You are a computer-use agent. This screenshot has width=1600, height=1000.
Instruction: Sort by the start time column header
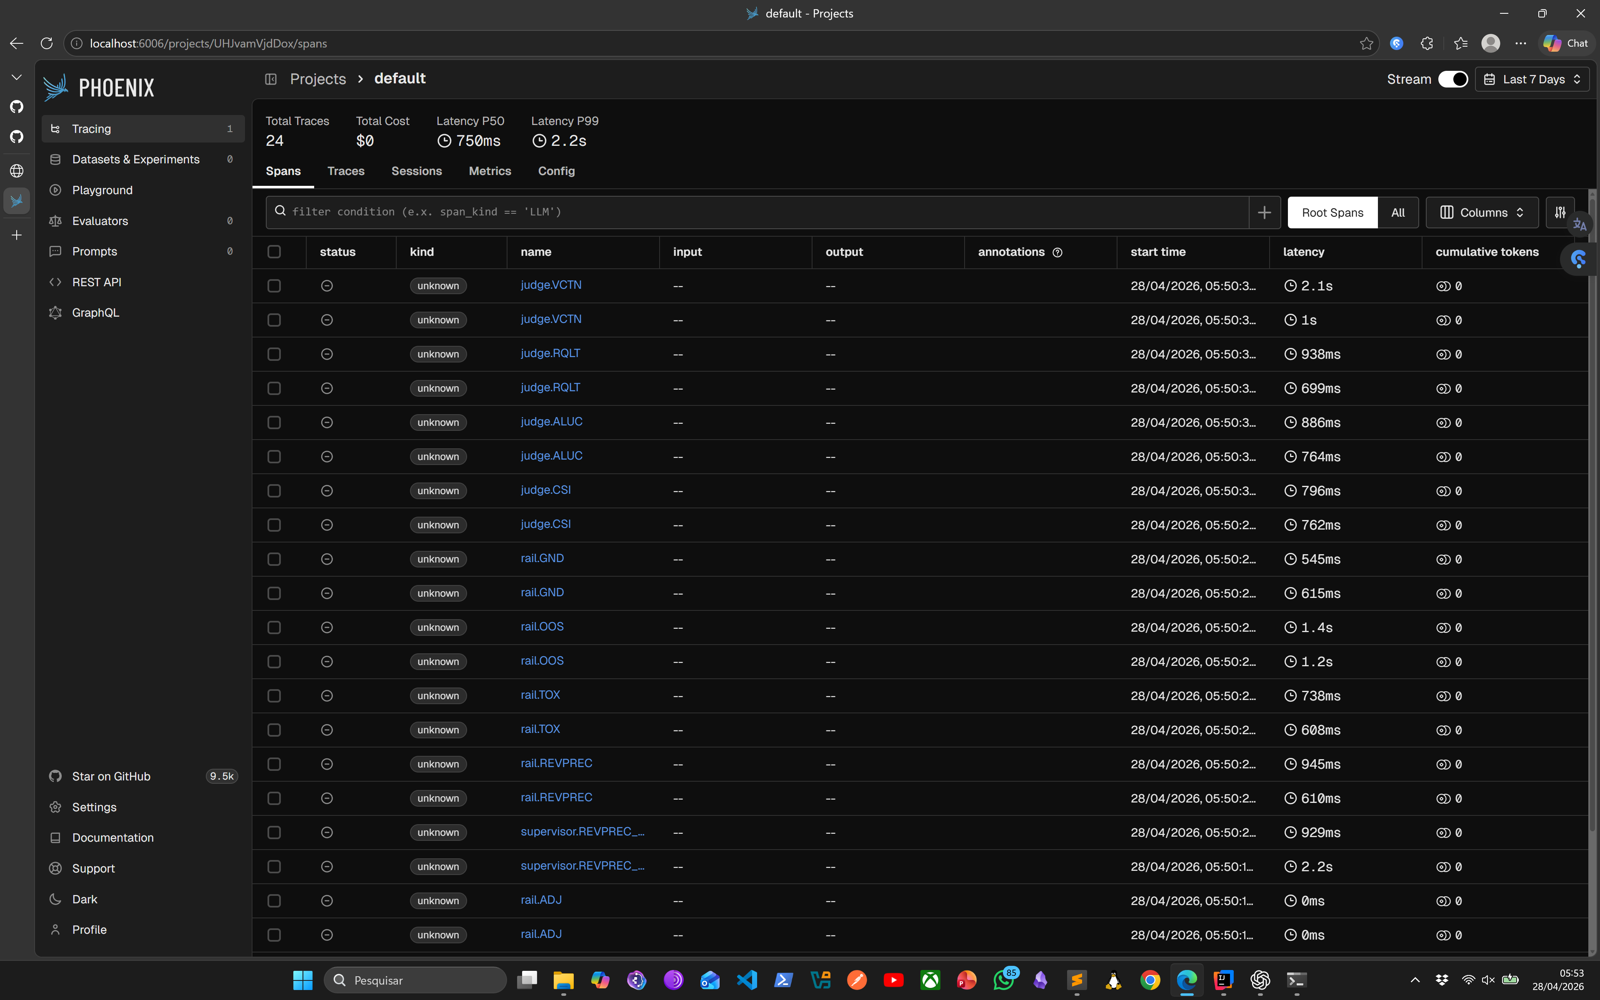1157,252
